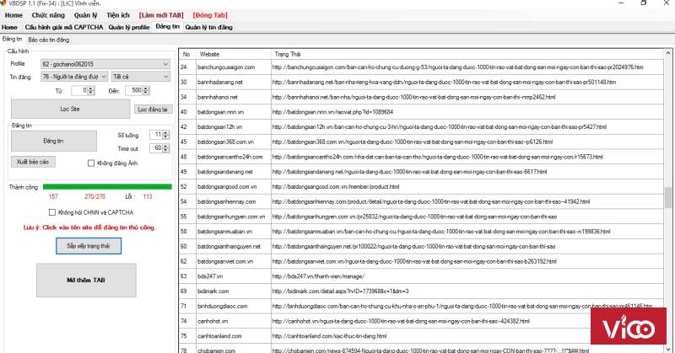Click site name bannhadanang.net
This screenshot has height=353, width=675.
coord(220,82)
